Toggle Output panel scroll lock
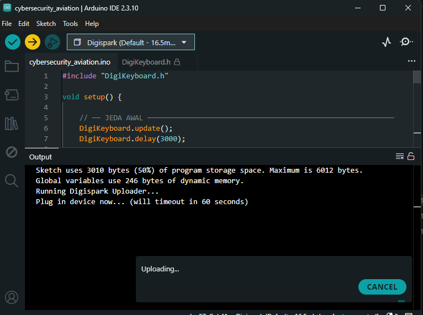Screen dimensions: 423x315 point(411,156)
